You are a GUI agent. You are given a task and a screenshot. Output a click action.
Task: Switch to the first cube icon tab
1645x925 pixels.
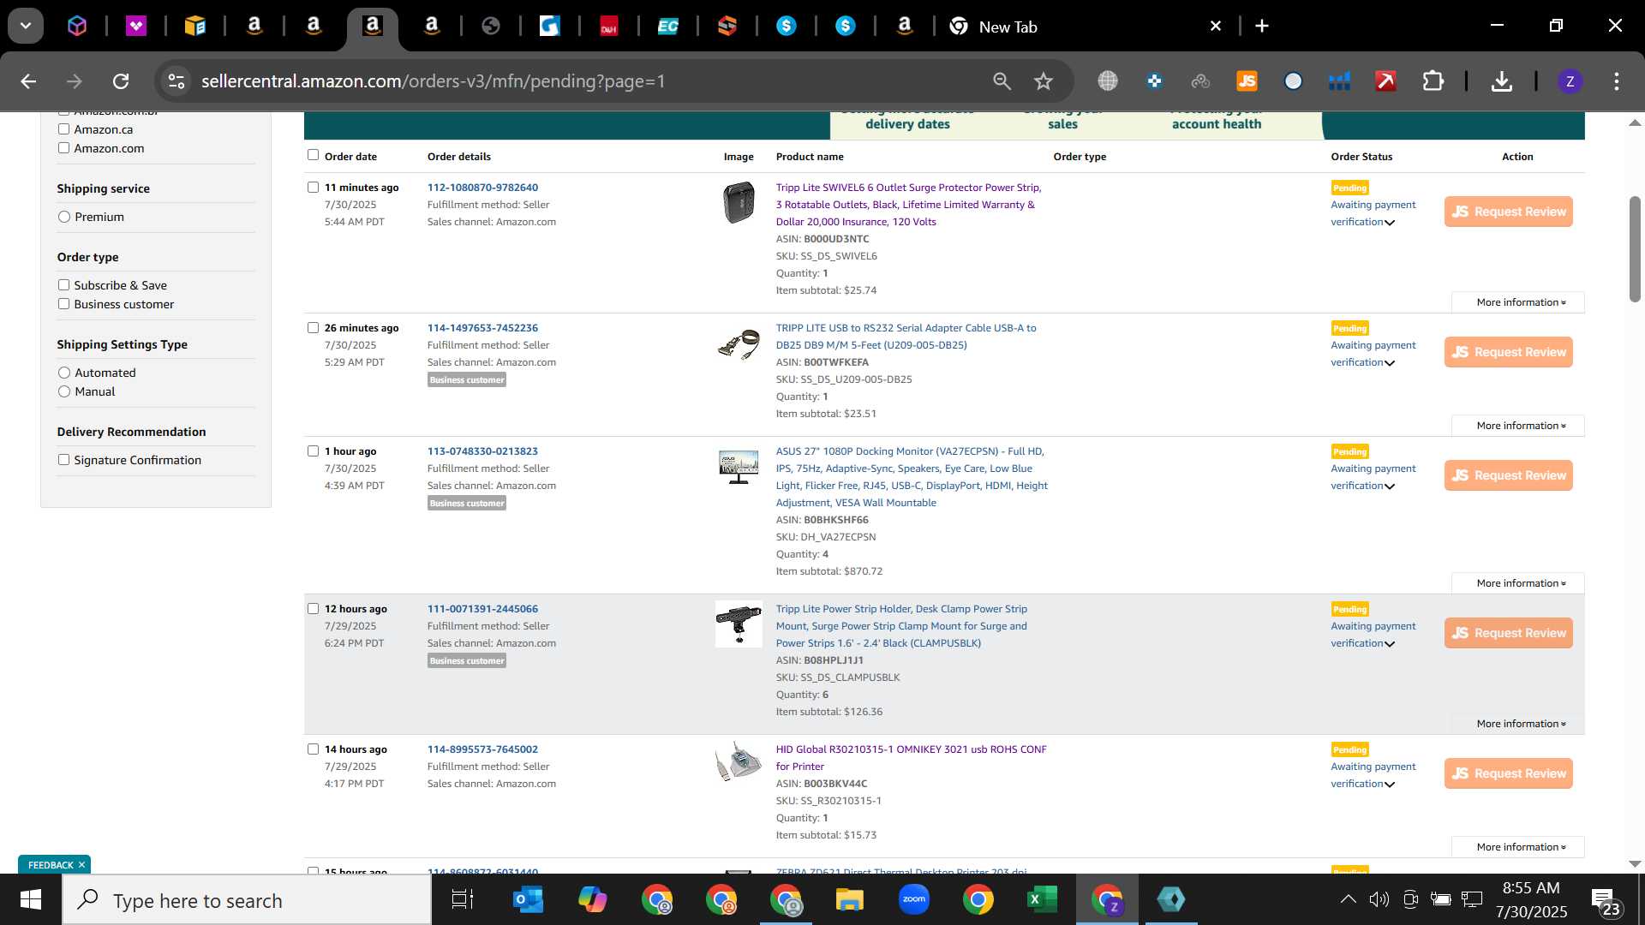pyautogui.click(x=77, y=27)
